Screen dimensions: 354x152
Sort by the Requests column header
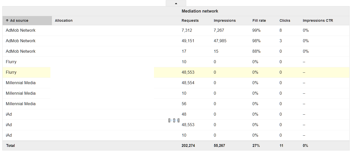[190, 20]
